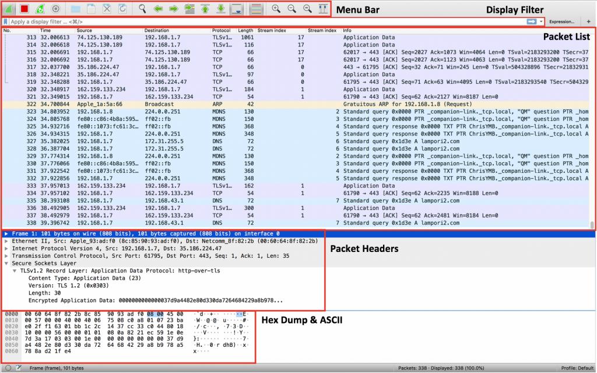Select packet 317 from 35.186.224.47
The width and height of the screenshot is (597, 373).
click(x=296, y=67)
